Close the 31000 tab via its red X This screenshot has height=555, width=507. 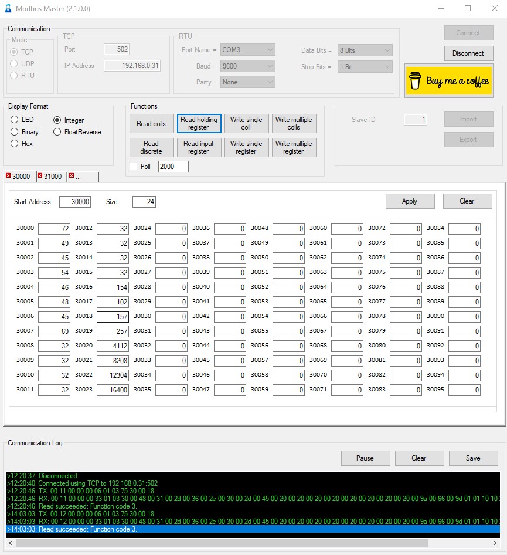tap(40, 176)
